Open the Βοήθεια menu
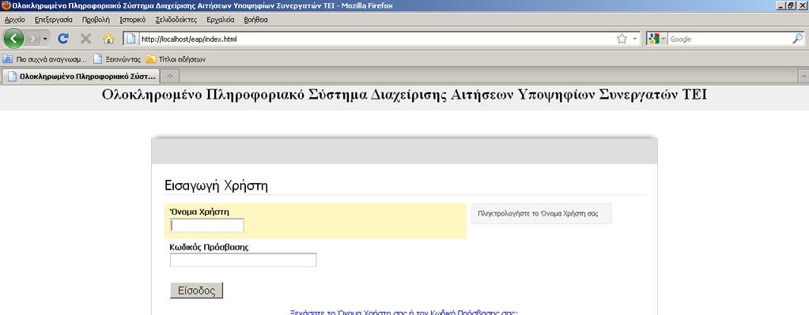The image size is (809, 315). tap(255, 20)
